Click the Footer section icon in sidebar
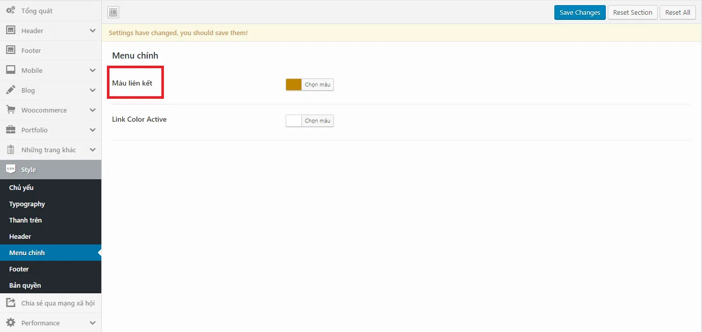The image size is (702, 332). click(10, 50)
